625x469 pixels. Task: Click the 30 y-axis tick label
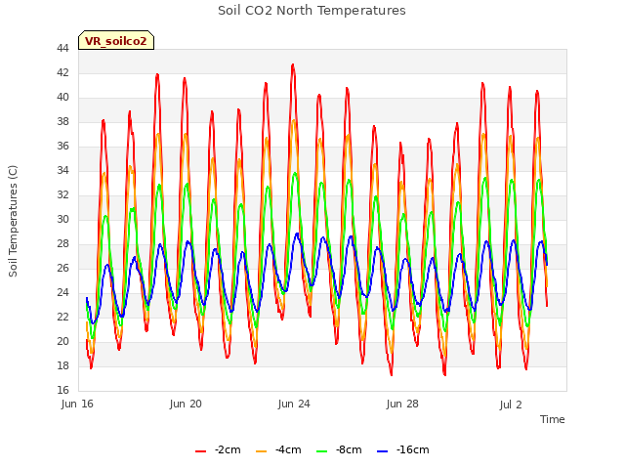coord(62,219)
